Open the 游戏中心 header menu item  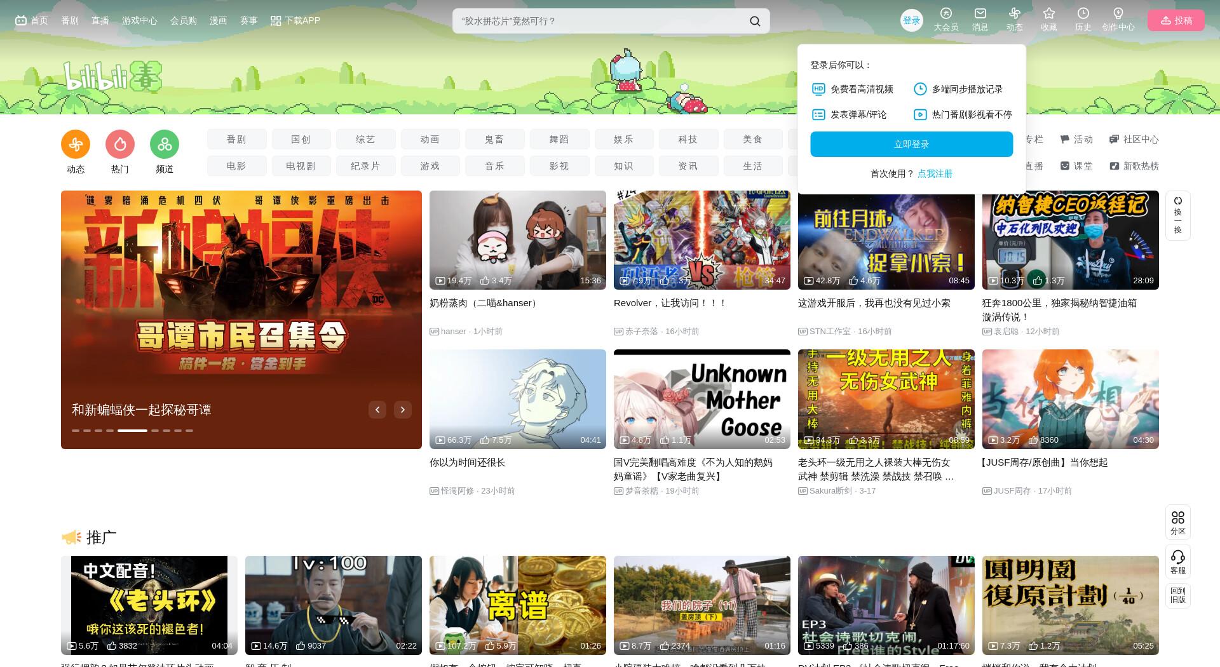pos(140,20)
